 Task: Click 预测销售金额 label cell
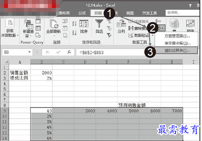coord(132,105)
